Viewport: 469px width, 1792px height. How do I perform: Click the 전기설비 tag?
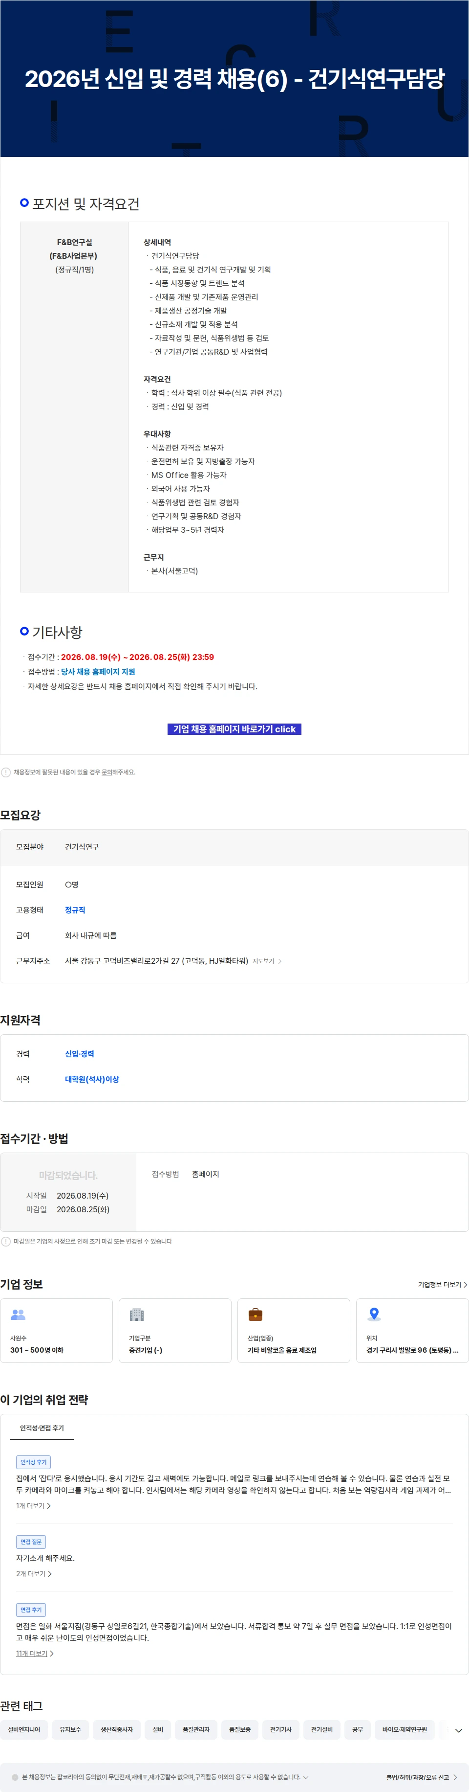pos(321,1729)
